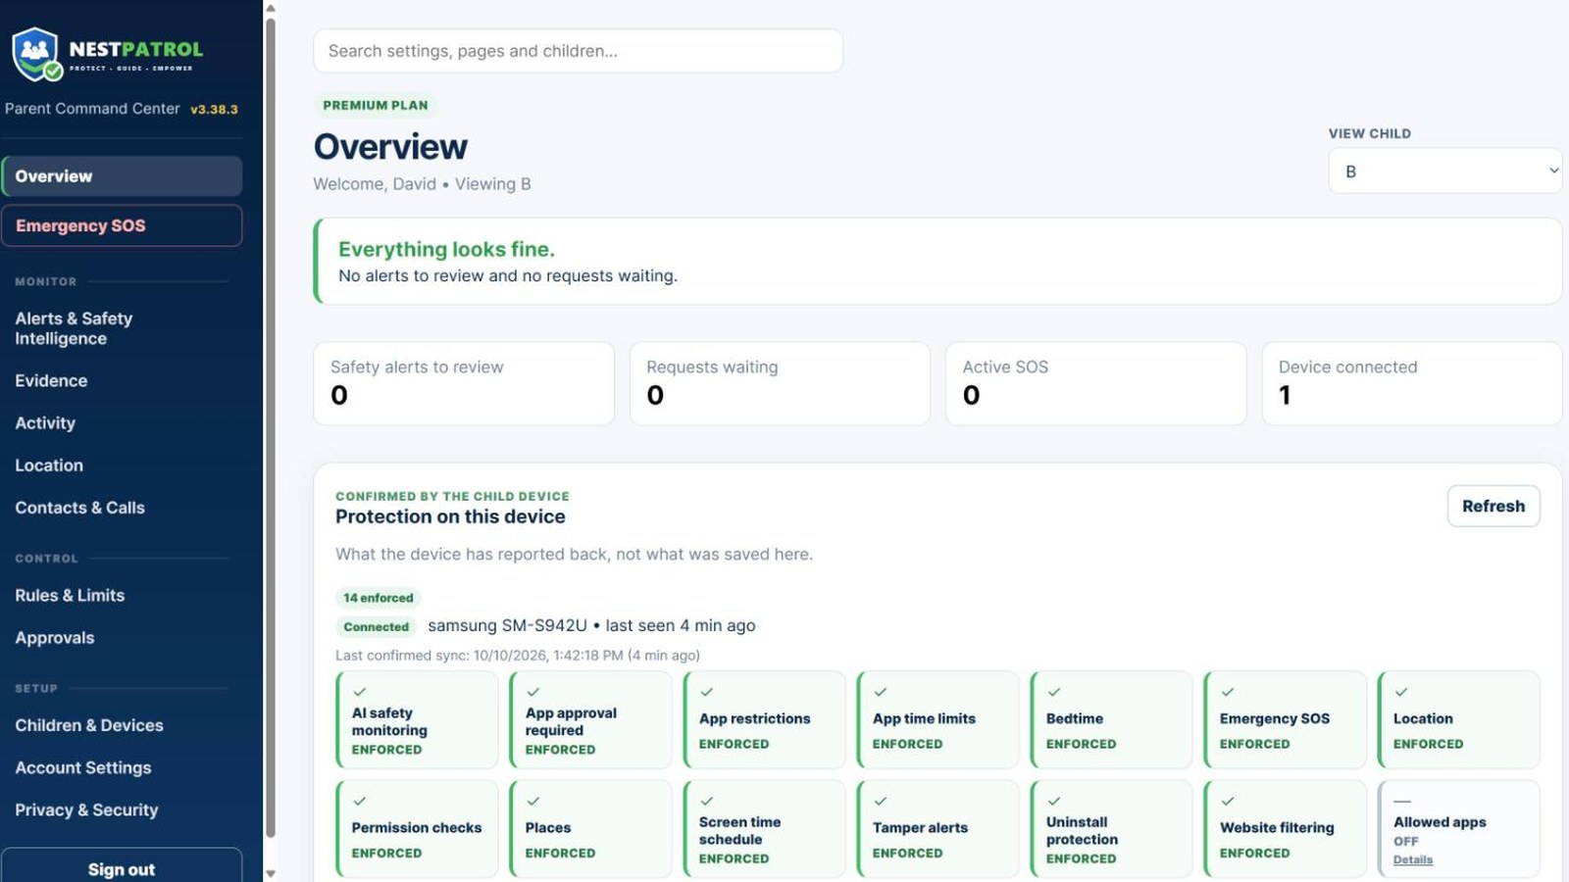
Task: Click the checkmark icon on Screen time schedule card
Action: [x=707, y=801]
